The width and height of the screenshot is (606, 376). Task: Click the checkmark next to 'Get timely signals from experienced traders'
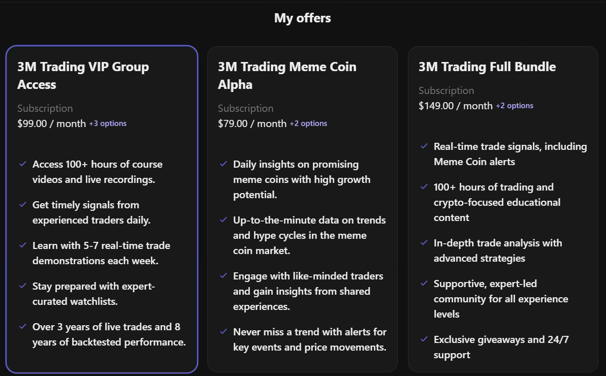pyautogui.click(x=22, y=205)
